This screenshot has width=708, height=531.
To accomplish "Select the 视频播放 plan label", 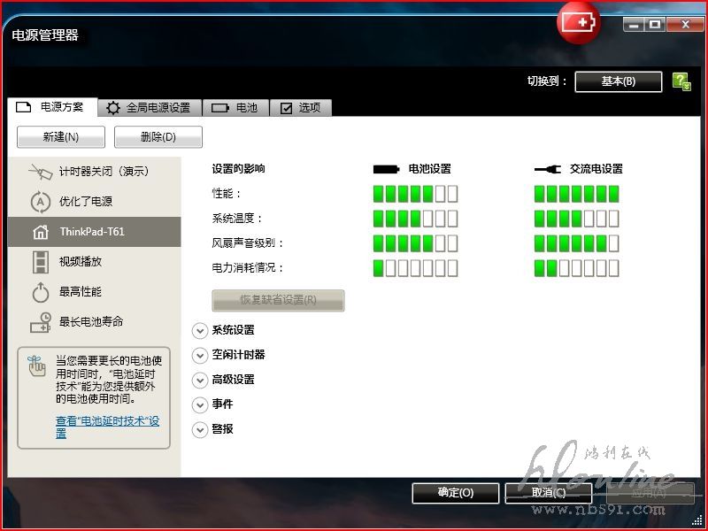I will coord(81,262).
